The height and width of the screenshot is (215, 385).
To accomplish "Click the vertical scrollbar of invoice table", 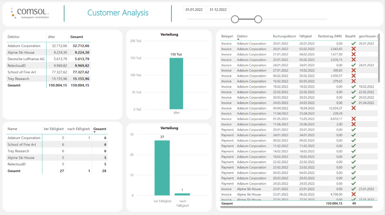I will click(379, 58).
